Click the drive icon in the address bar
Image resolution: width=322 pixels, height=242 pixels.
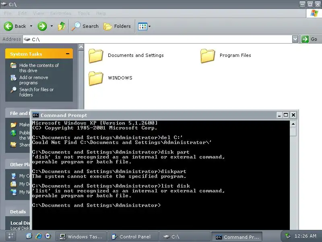[x=27, y=39]
